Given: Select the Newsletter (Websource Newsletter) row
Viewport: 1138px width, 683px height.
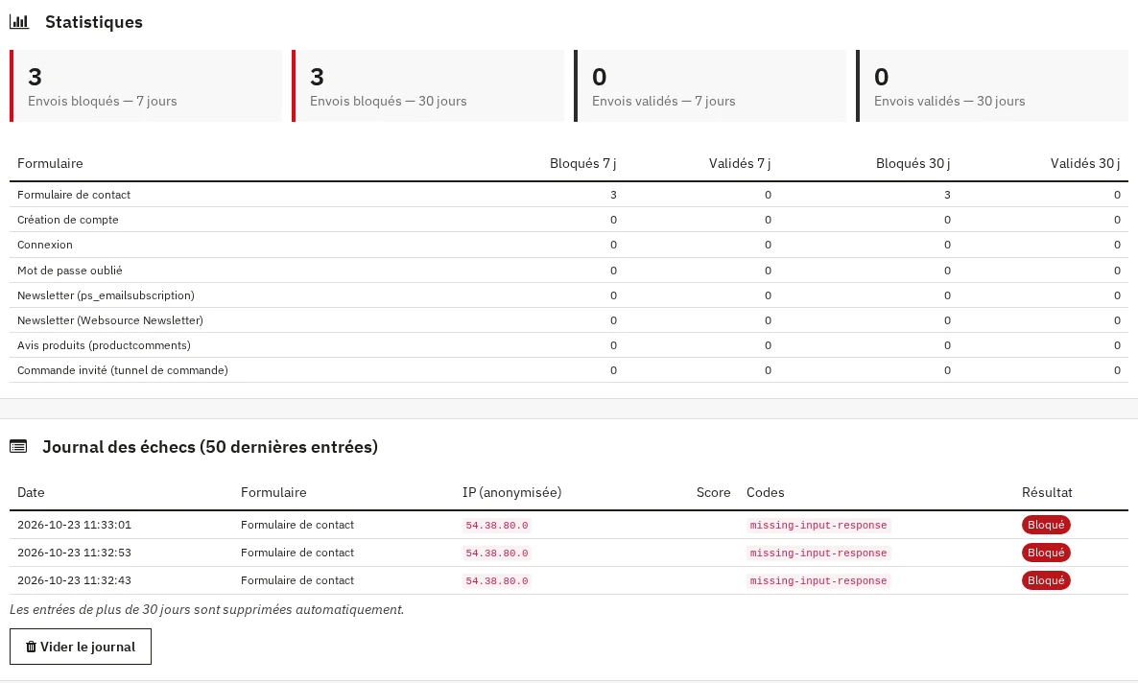Looking at the screenshot, I should pyautogui.click(x=569, y=320).
